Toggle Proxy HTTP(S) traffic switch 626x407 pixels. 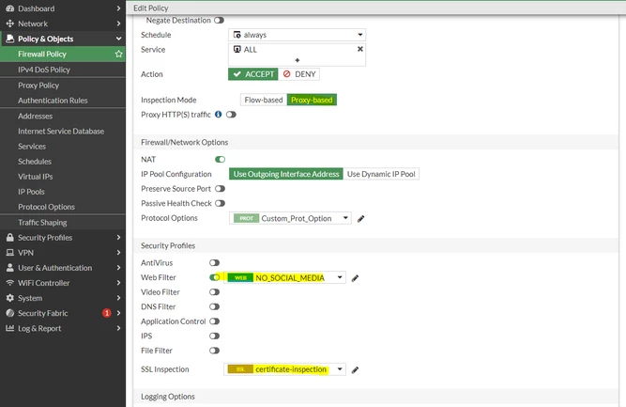(231, 115)
